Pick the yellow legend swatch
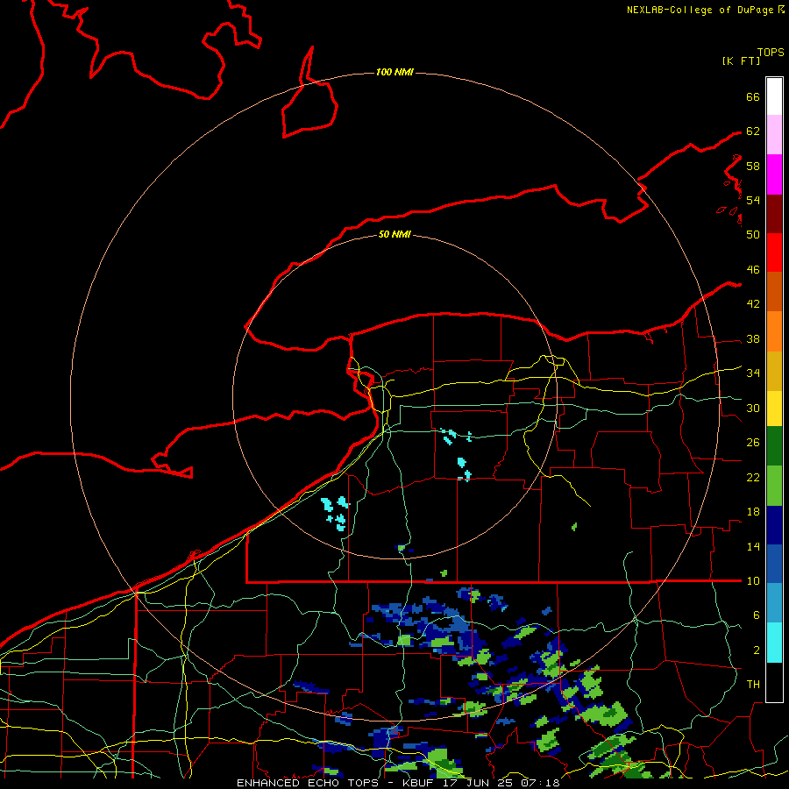Viewport: 789px width, 789px height. [774, 409]
